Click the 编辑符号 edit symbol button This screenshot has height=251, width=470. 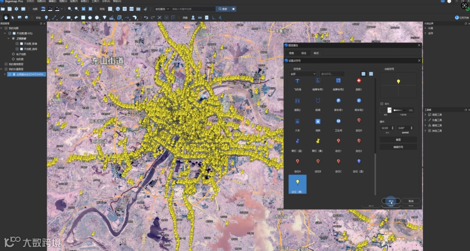(398, 147)
